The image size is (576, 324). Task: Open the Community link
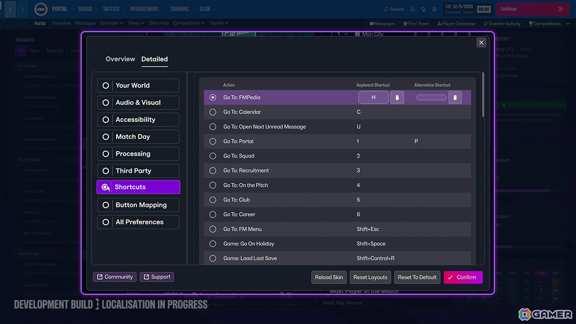(x=115, y=277)
